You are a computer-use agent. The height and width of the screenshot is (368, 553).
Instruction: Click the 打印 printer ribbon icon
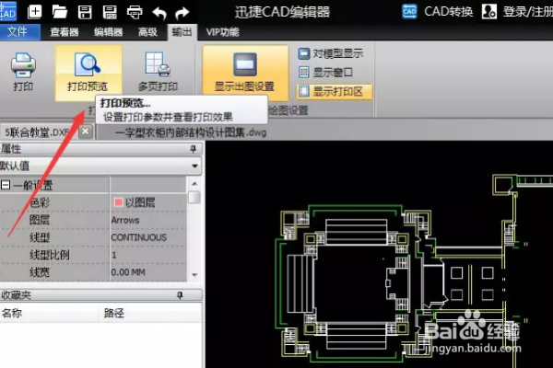coord(23,72)
